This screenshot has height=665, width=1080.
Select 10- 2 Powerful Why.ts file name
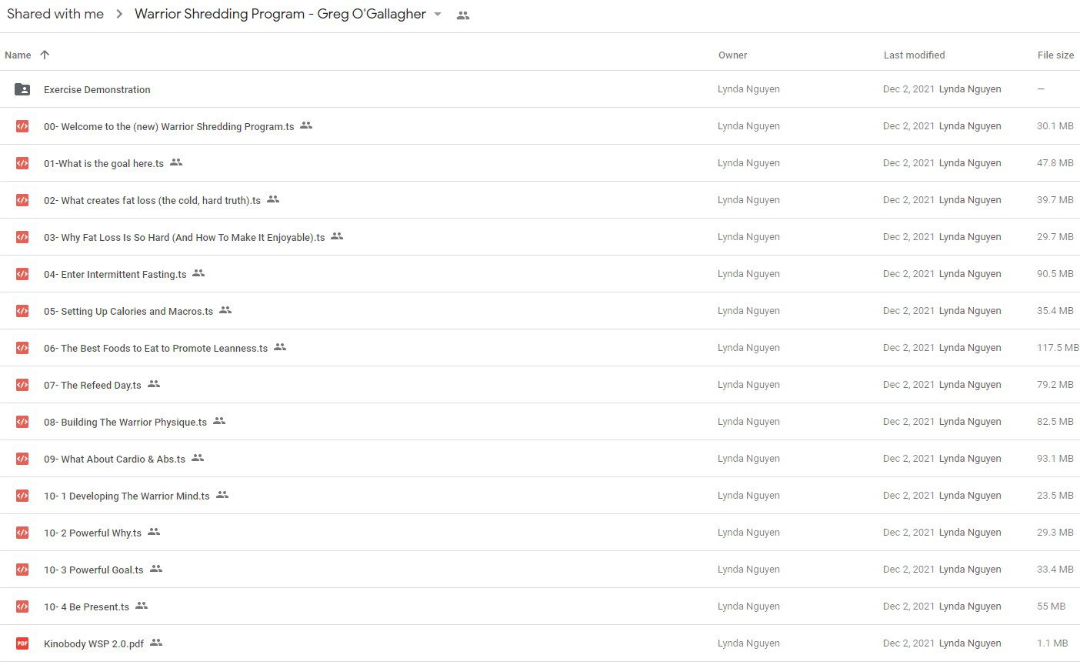pos(92,533)
